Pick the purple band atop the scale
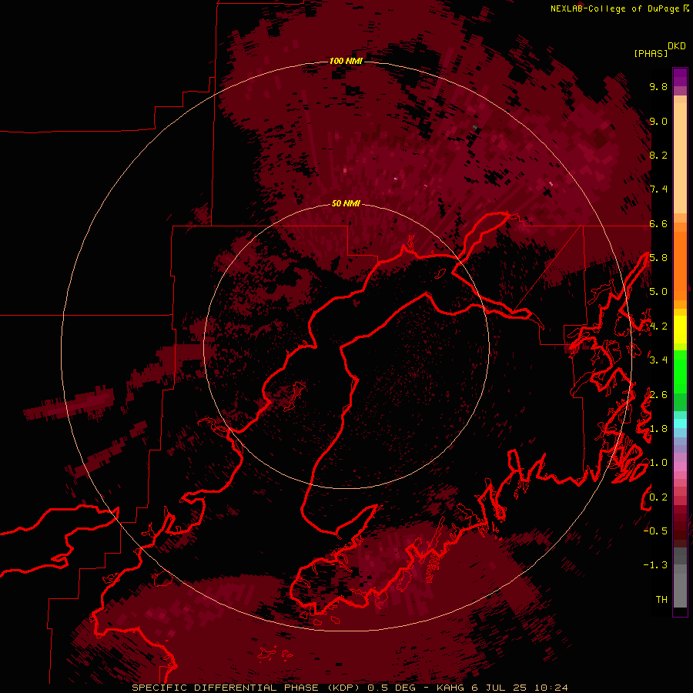The height and width of the screenshot is (693, 693). [680, 77]
